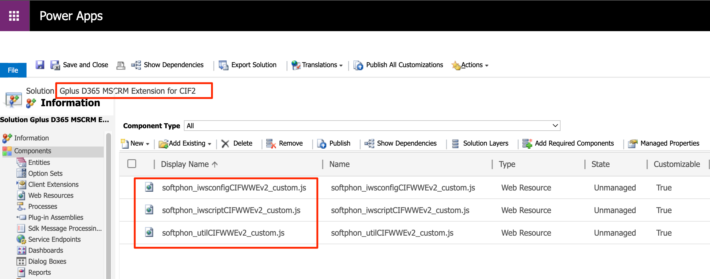Click the Solution Layers icon
Screen dimensions: 710x279
pos(455,143)
